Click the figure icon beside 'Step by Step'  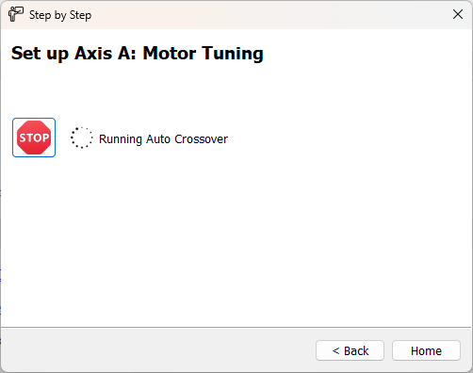[x=16, y=14]
